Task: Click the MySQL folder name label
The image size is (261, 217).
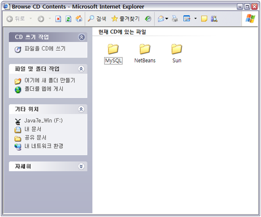Action: 113,61
